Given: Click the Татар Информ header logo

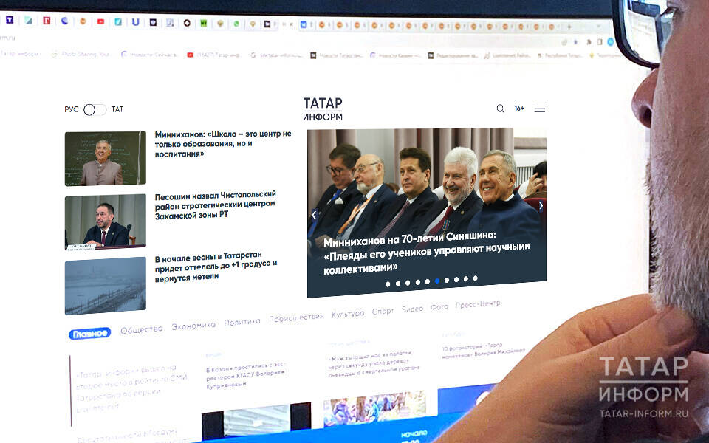Looking at the screenshot, I should click(323, 109).
